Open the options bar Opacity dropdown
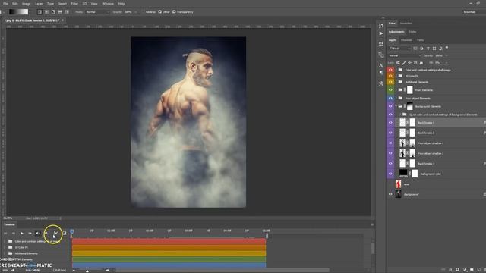486x273 pixels. (136, 12)
